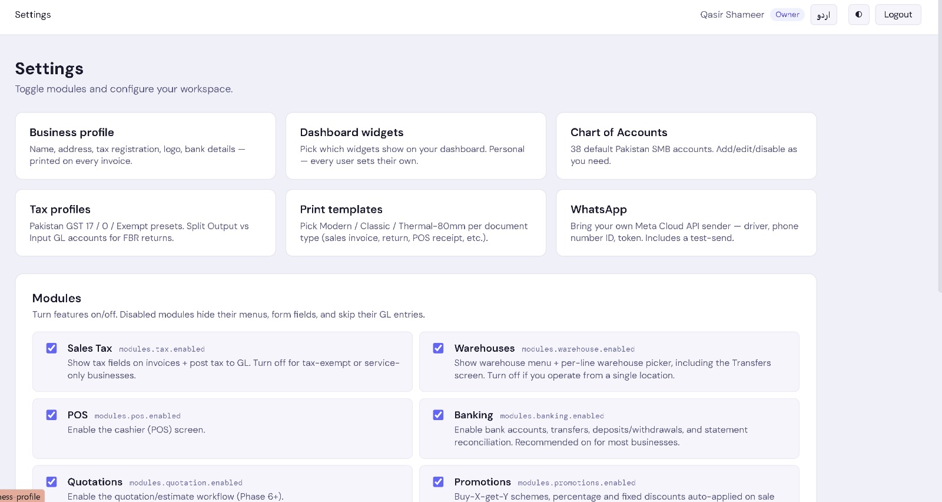This screenshot has height=502, width=942.
Task: Open the Dashboard widgets card
Action: pos(416,146)
